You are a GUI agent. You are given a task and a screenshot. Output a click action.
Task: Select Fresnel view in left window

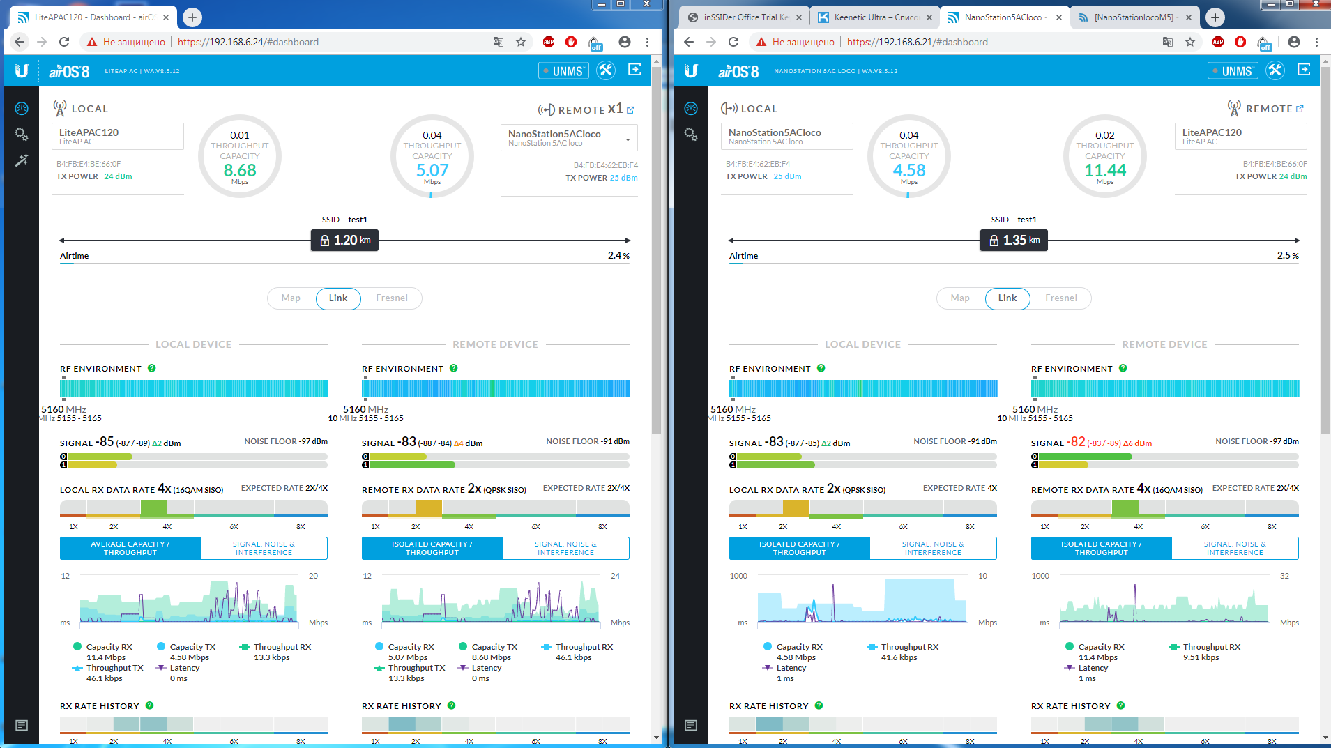[392, 298]
